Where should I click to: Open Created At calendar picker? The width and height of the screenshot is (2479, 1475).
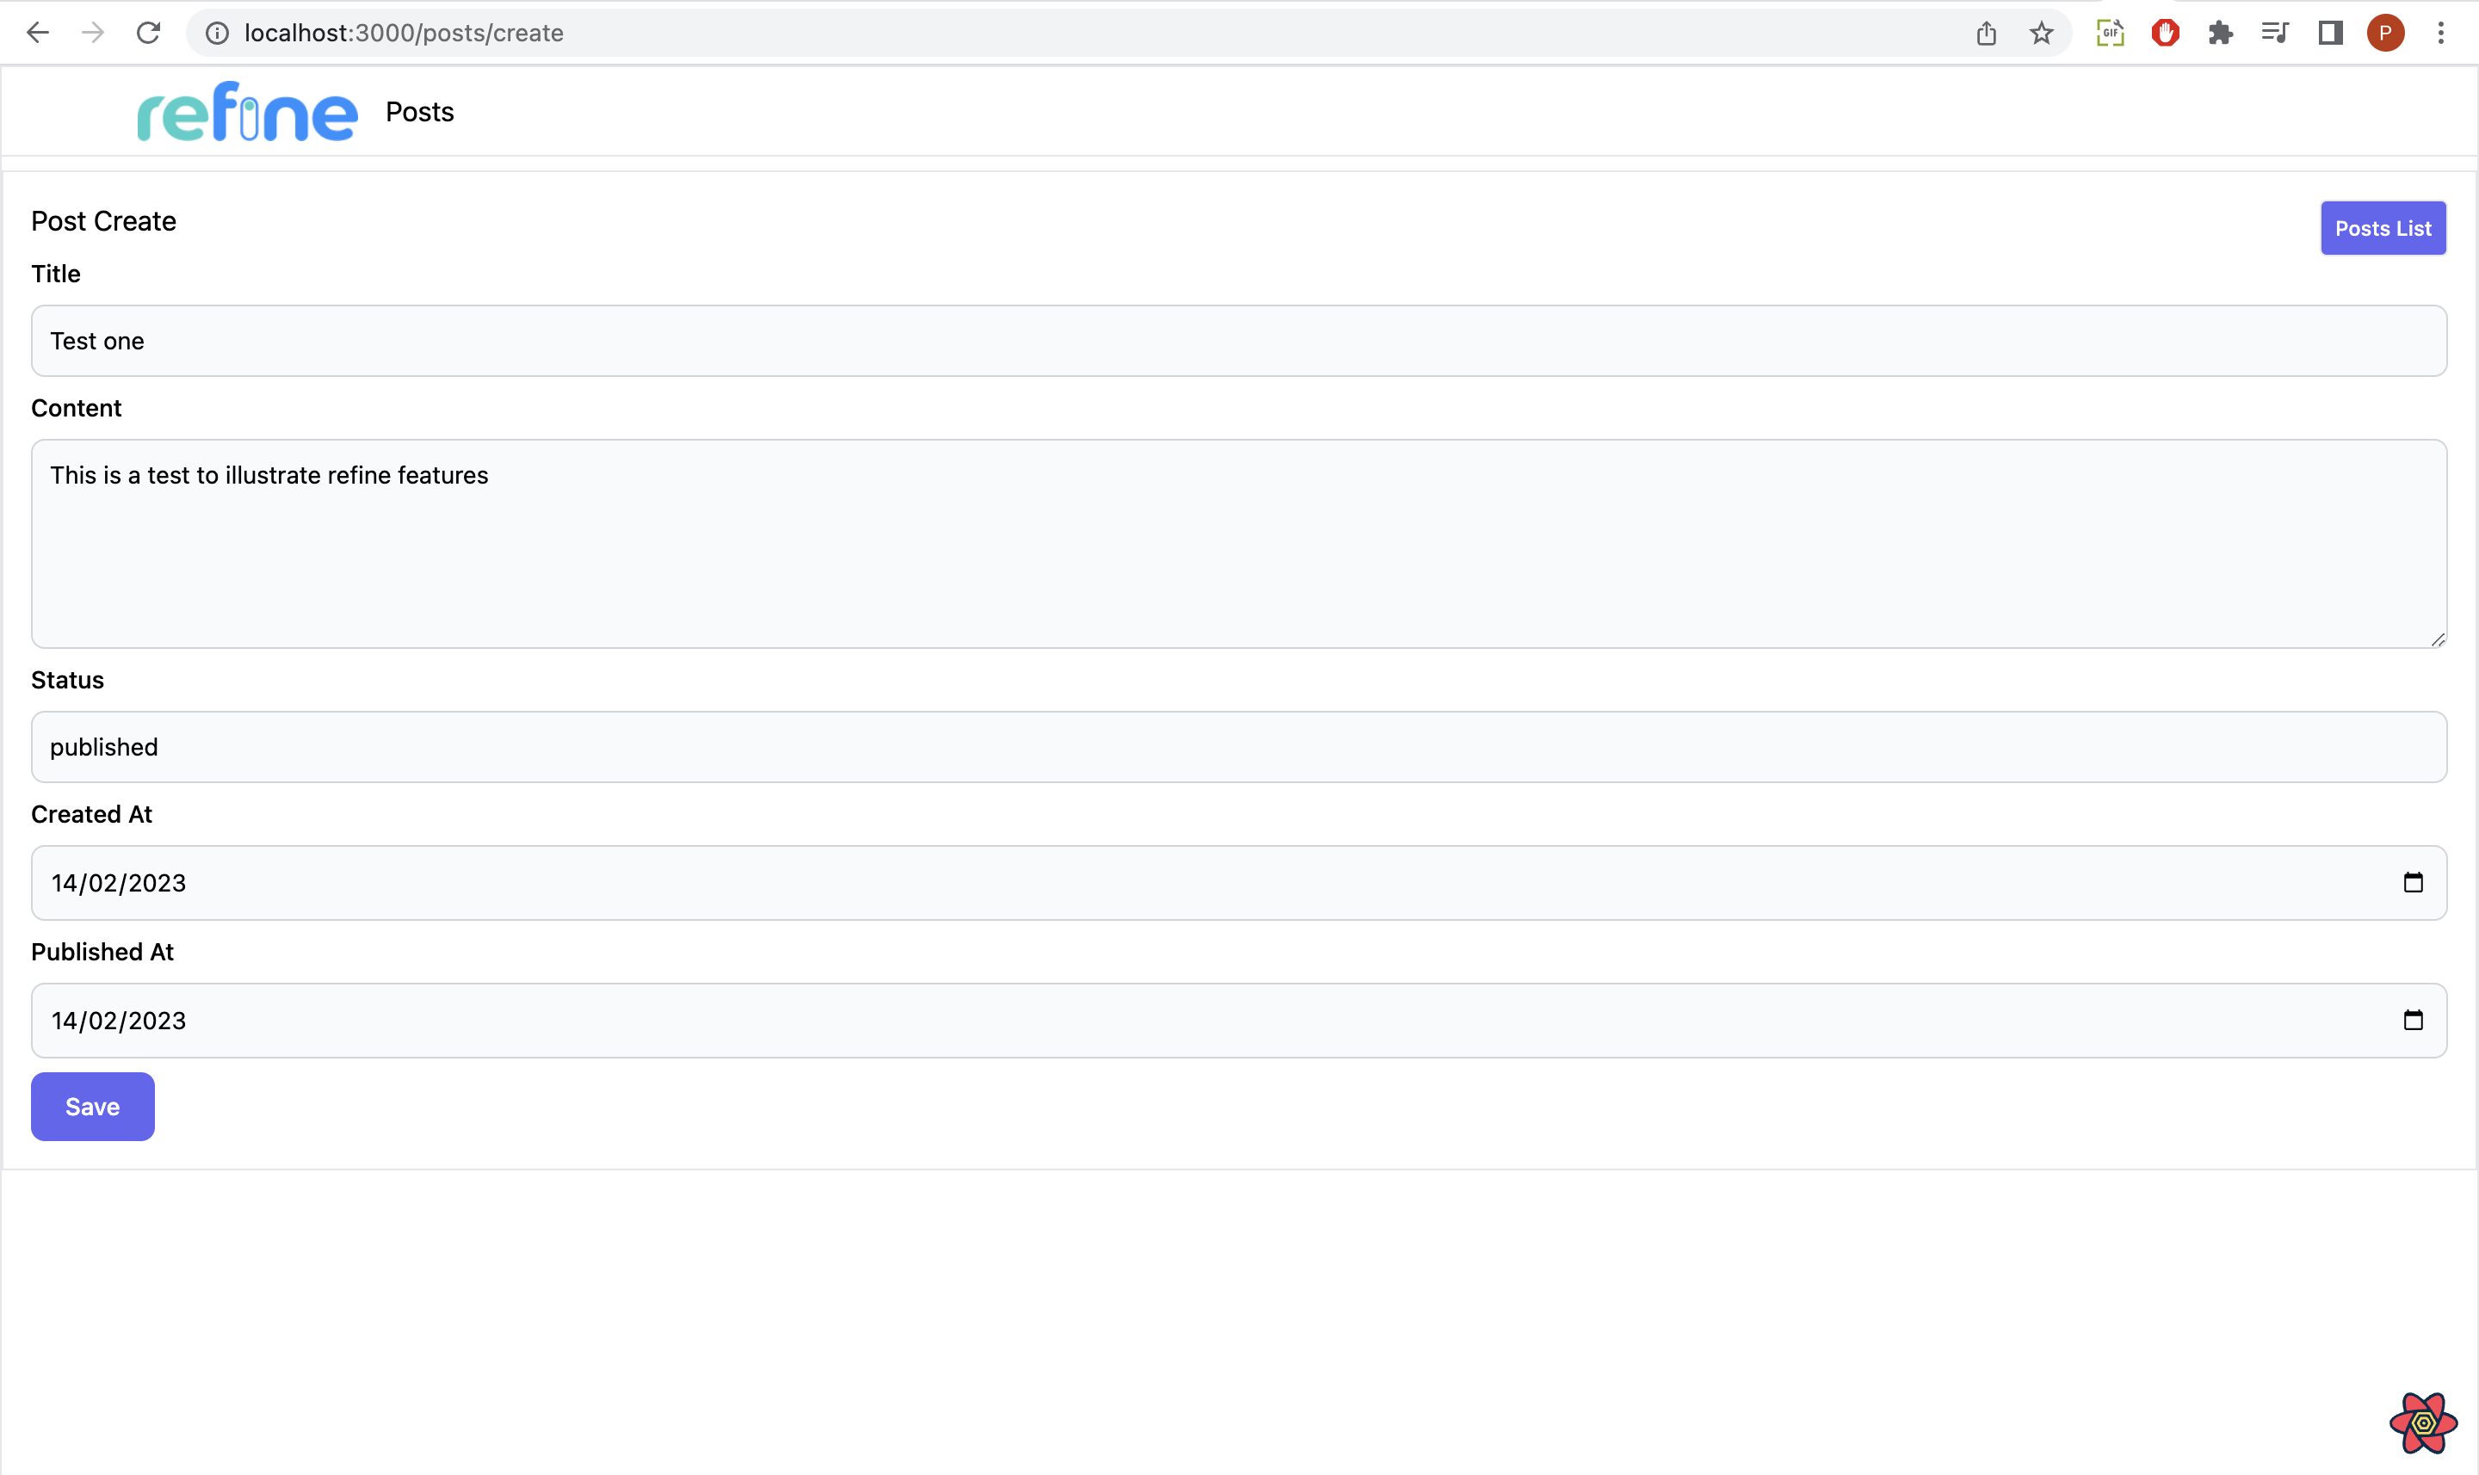pos(2413,883)
